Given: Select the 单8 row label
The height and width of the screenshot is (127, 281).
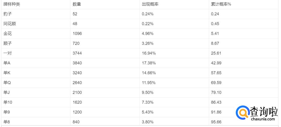Looking at the screenshot, I should [8, 122].
